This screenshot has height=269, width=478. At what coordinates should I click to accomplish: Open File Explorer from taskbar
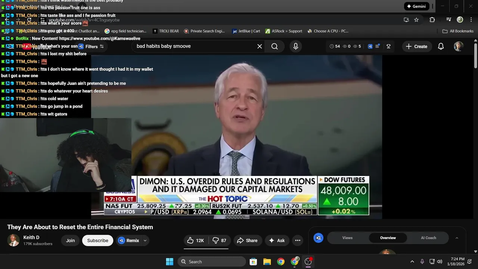267,262
